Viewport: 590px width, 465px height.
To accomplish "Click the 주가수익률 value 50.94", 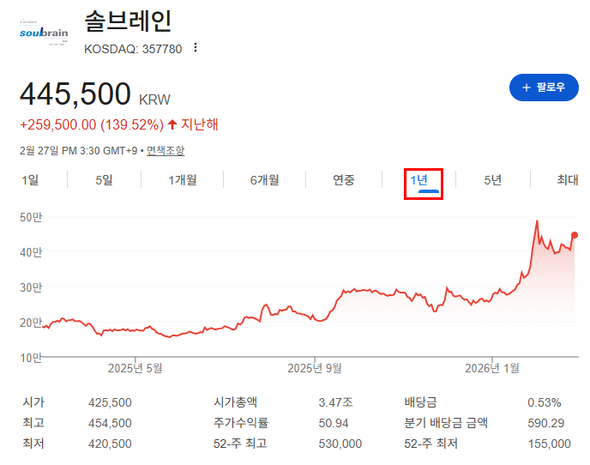I will coord(334,423).
